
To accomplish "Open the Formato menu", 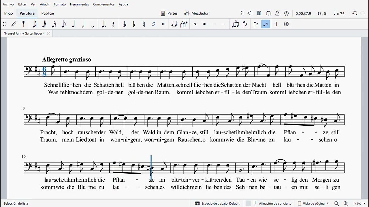I will coord(60,4).
